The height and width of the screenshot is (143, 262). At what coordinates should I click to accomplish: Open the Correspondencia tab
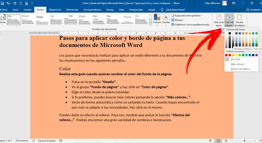point(92,10)
